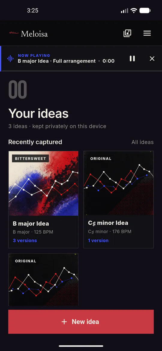162x351 pixels.
Task: Click the Meloisa logo
Action: click(28, 34)
